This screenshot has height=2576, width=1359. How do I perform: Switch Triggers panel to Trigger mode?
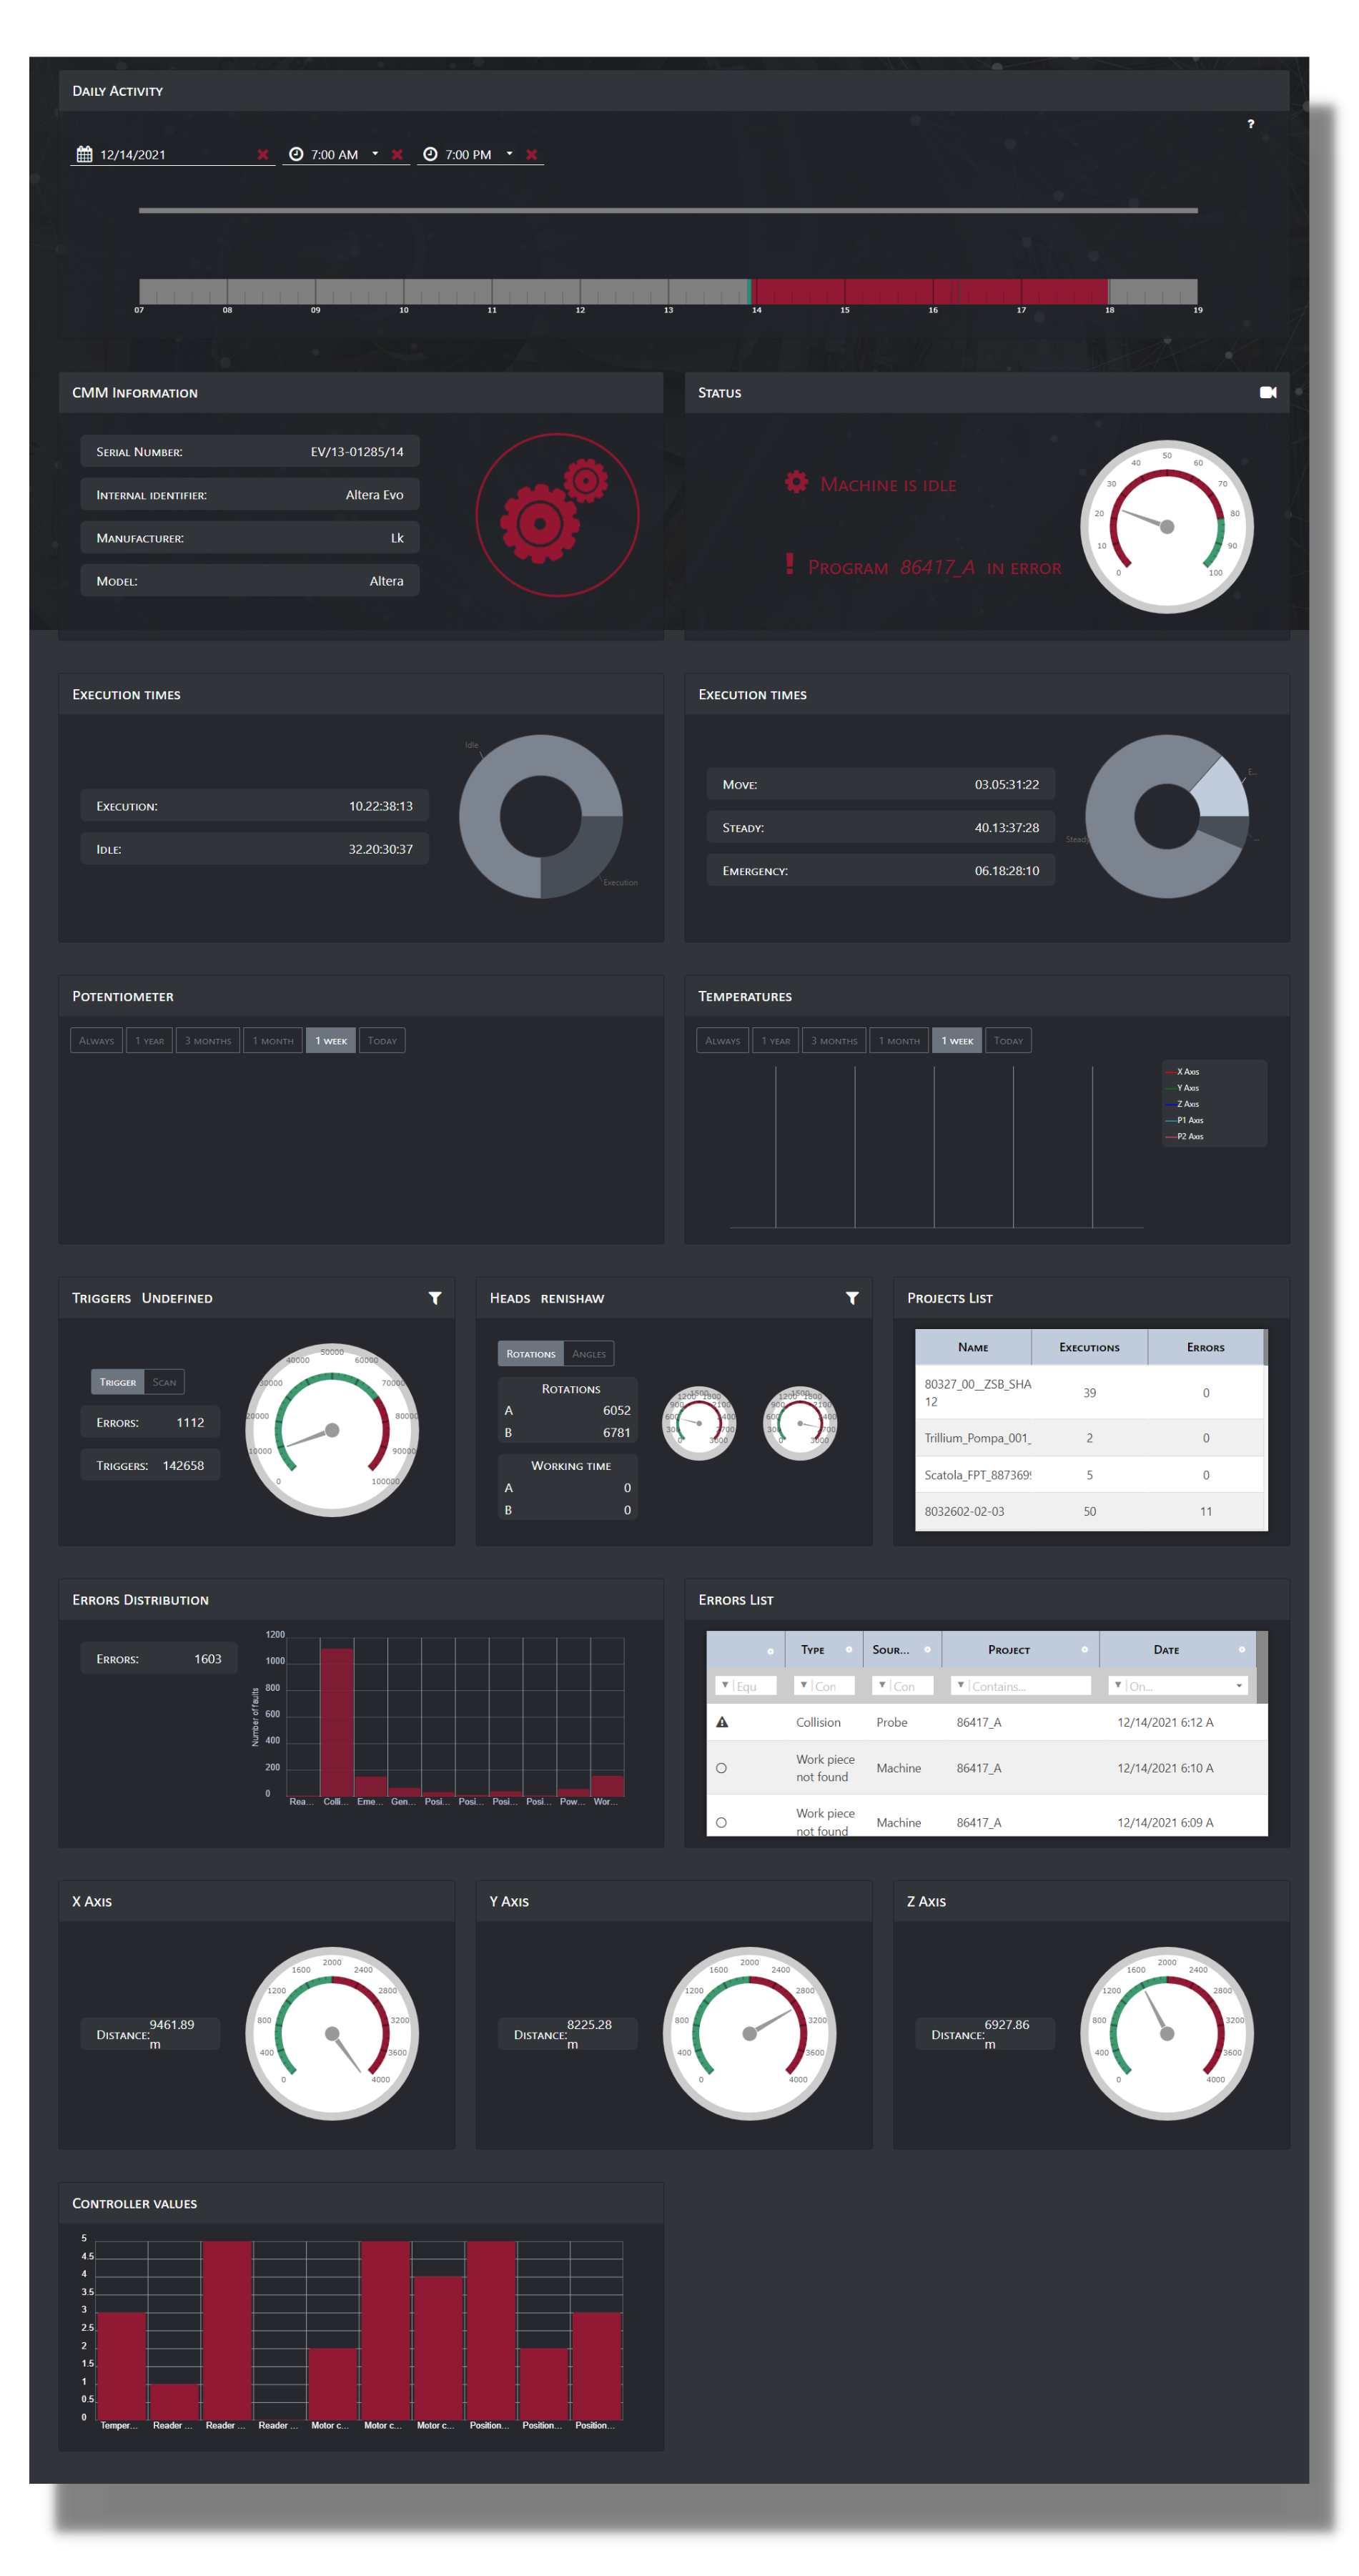(x=117, y=1382)
